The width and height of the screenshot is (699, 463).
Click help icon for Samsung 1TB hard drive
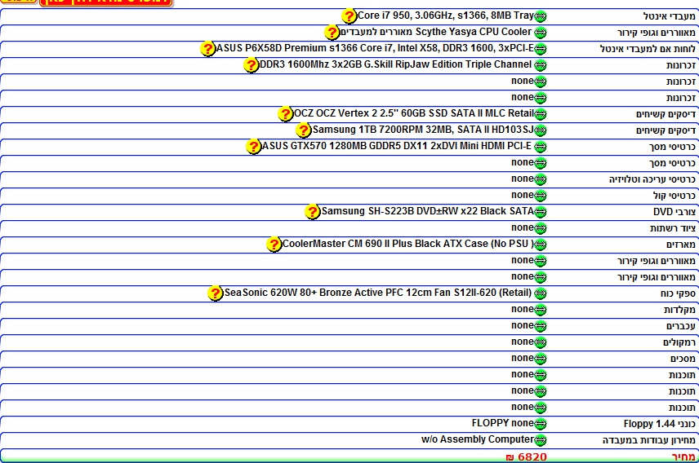pos(304,130)
